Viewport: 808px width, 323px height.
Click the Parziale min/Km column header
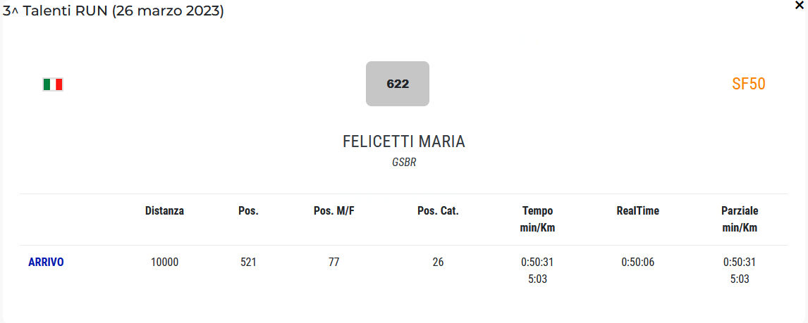tap(740, 219)
